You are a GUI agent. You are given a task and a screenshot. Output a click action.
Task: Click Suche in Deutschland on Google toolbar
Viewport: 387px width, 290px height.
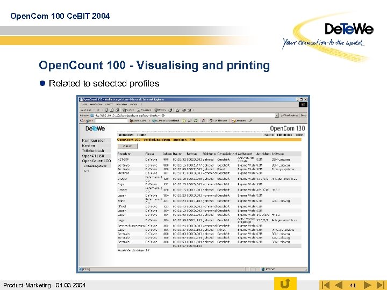[166, 121]
